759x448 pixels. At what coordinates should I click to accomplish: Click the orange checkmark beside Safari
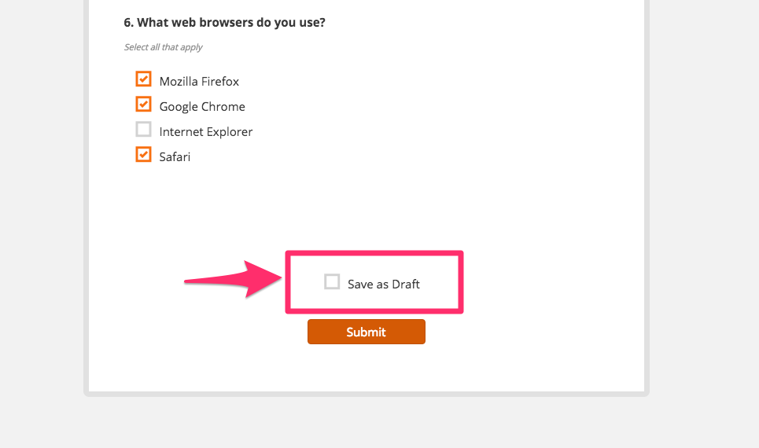(143, 155)
